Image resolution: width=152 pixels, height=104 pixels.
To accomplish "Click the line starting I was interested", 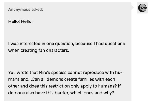I will 66,44.
